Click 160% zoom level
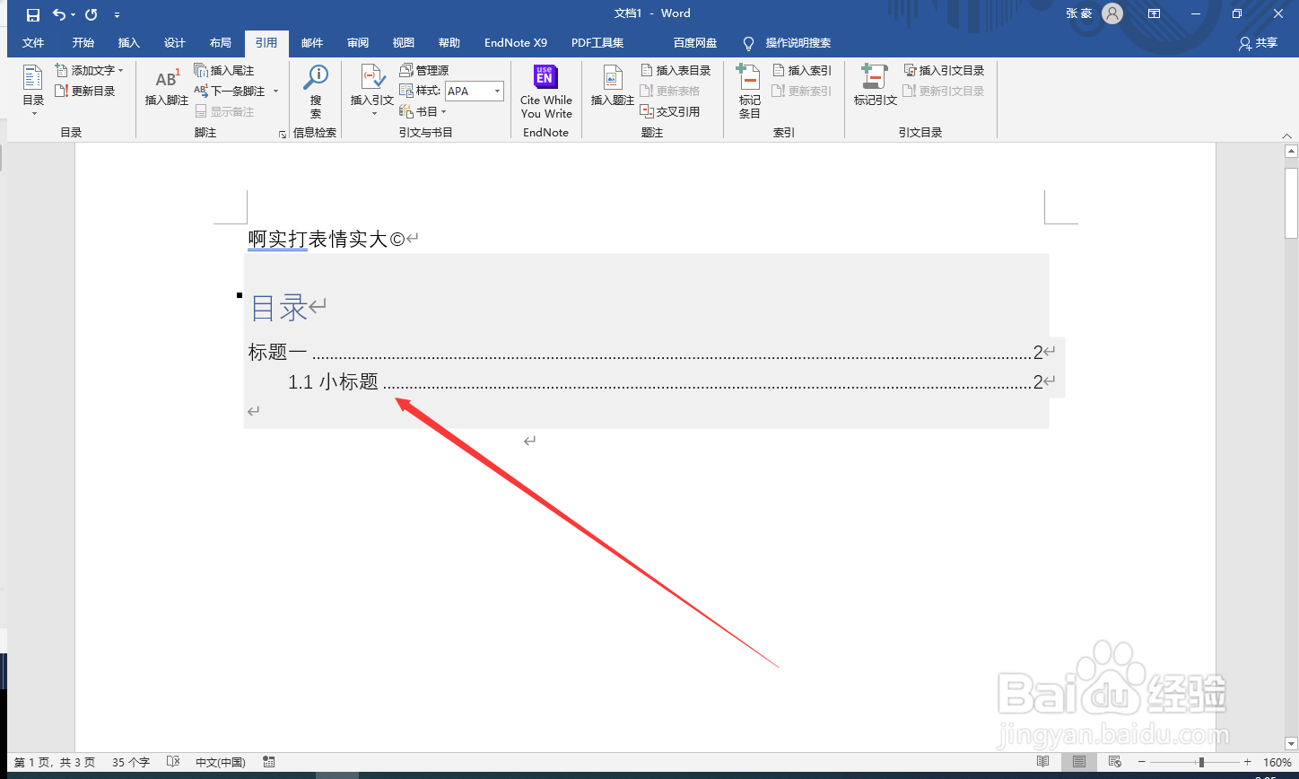1299x779 pixels. pos(1277,762)
